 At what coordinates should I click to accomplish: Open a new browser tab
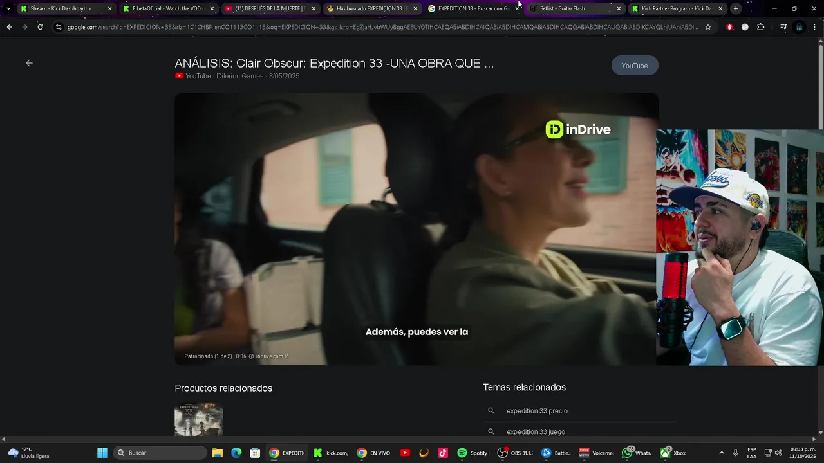(736, 8)
